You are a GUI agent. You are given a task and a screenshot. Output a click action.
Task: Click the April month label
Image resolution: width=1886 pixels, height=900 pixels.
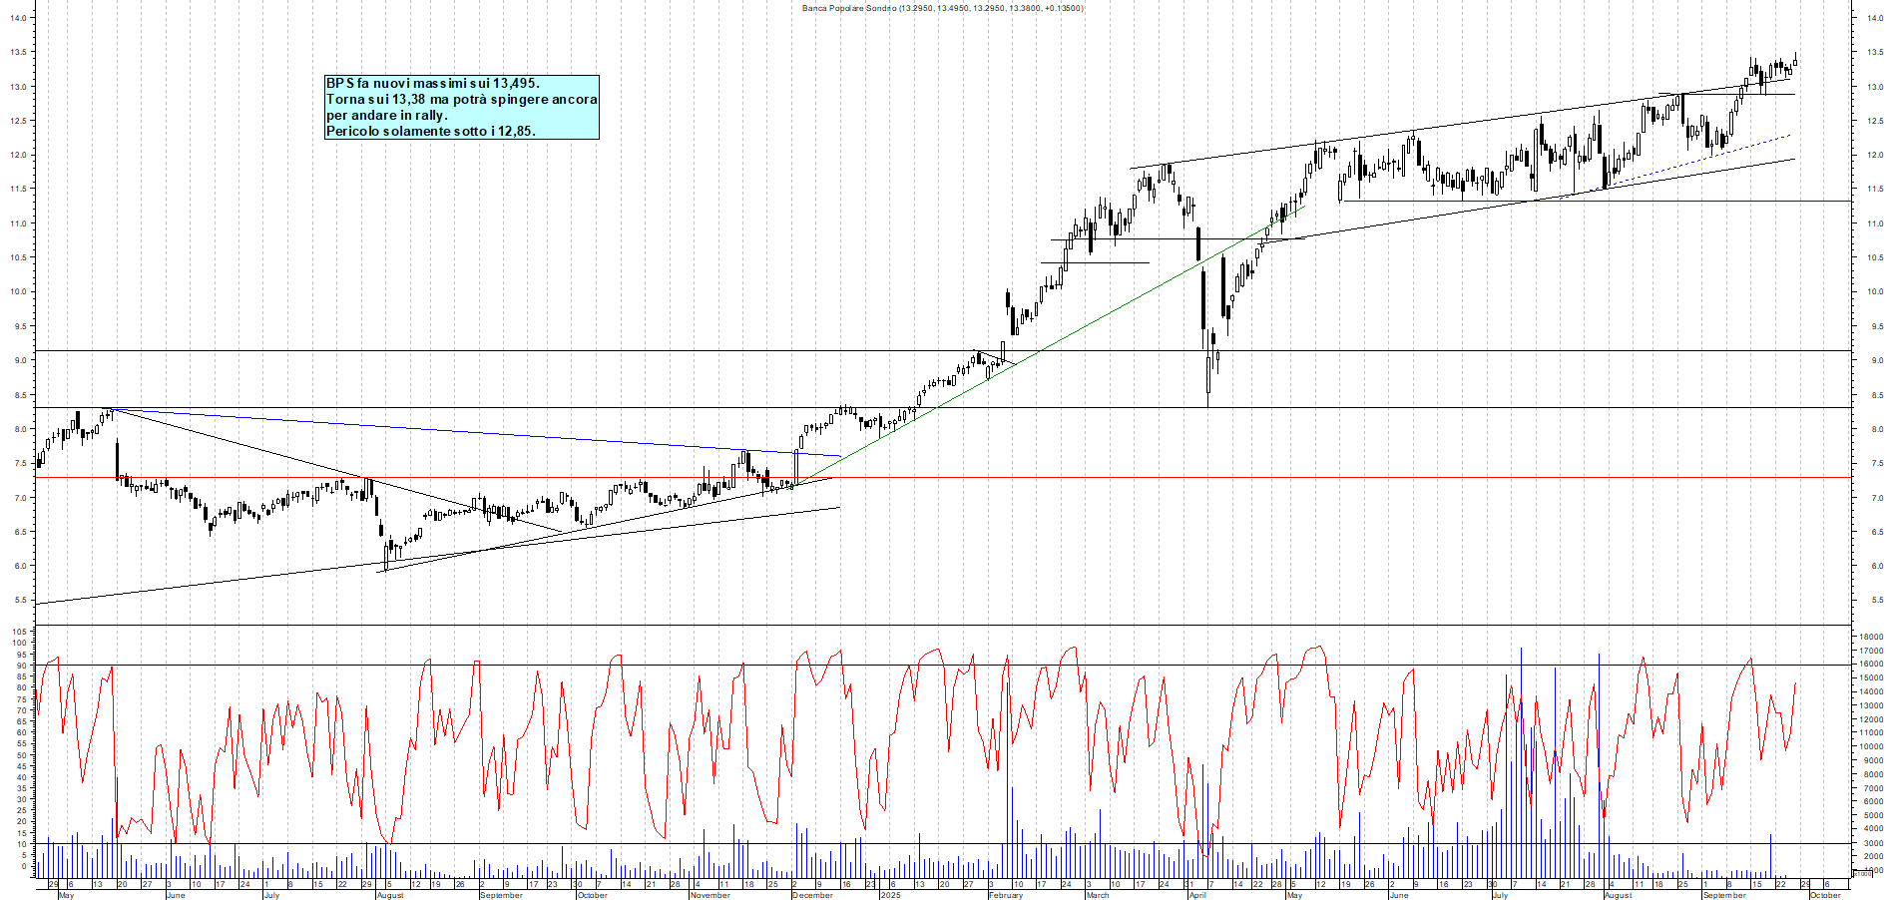pos(1197,895)
